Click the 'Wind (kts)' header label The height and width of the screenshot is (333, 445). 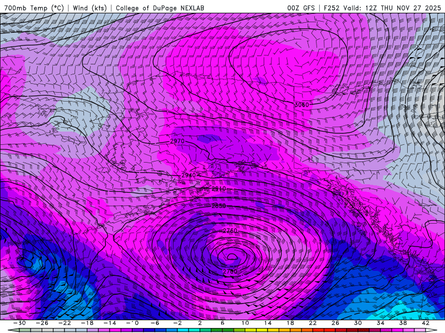(x=90, y=8)
